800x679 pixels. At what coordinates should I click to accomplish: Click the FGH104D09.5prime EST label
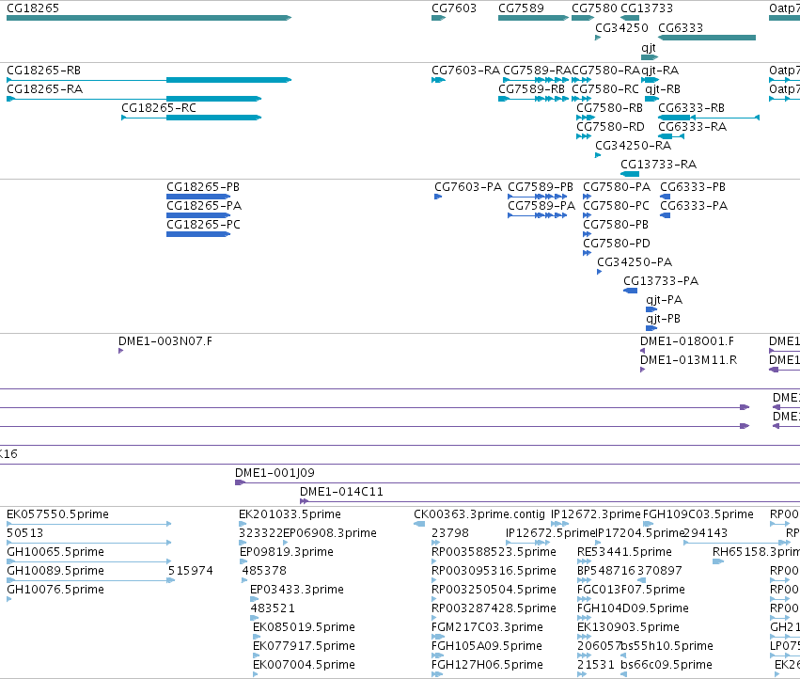[x=633, y=608]
